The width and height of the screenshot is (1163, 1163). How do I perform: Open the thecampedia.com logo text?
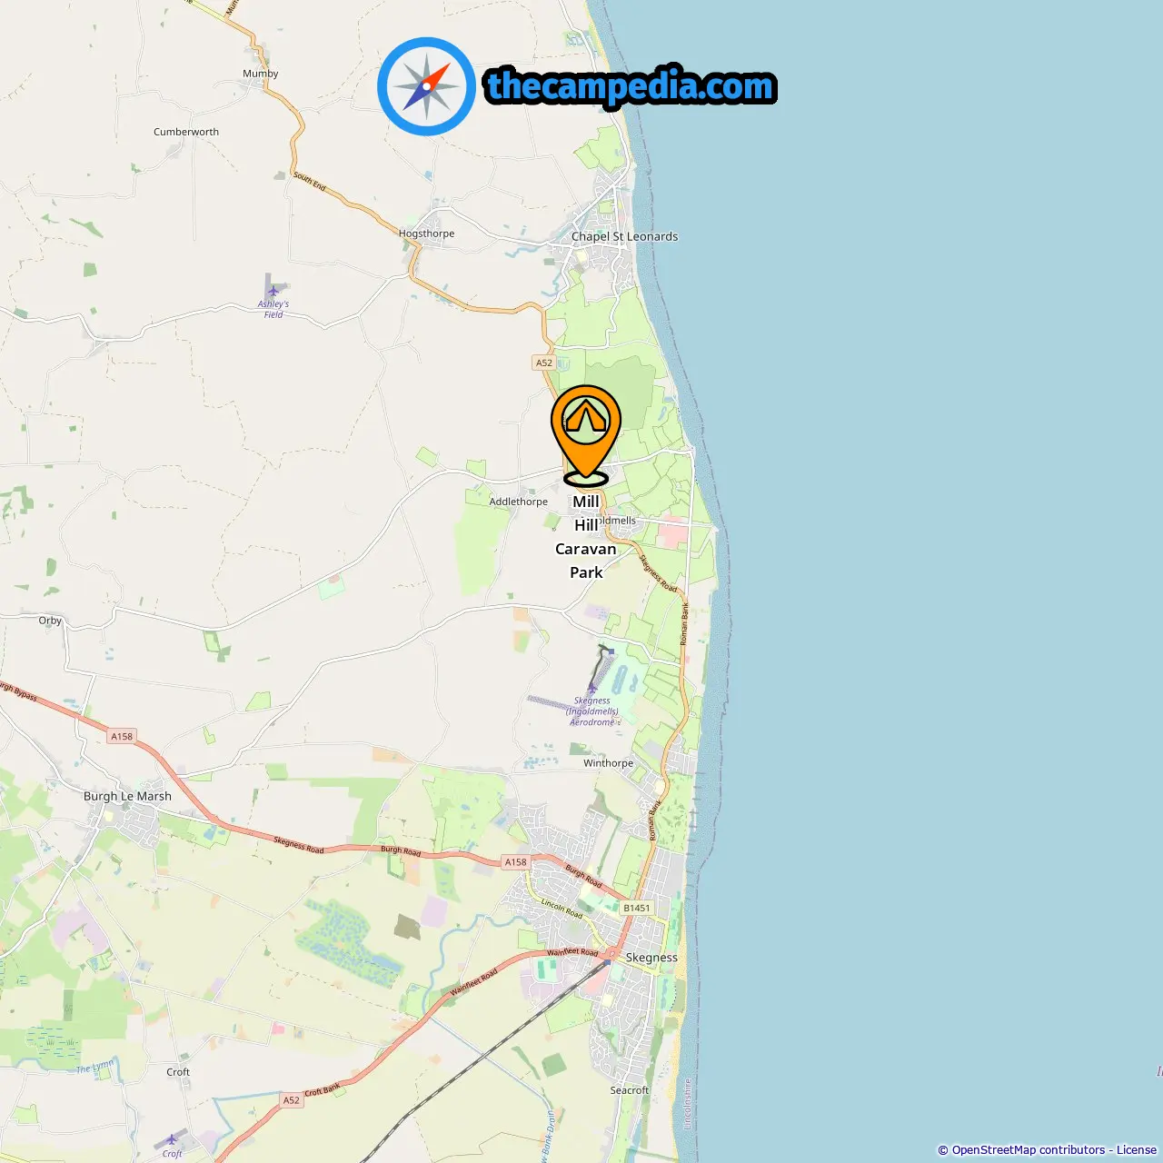point(631,86)
